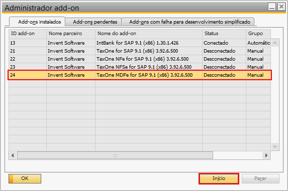Image resolution: width=288 pixels, height=191 pixels.
Task: Click the horizontal scrollbar thumb
Action: [x=115, y=155]
